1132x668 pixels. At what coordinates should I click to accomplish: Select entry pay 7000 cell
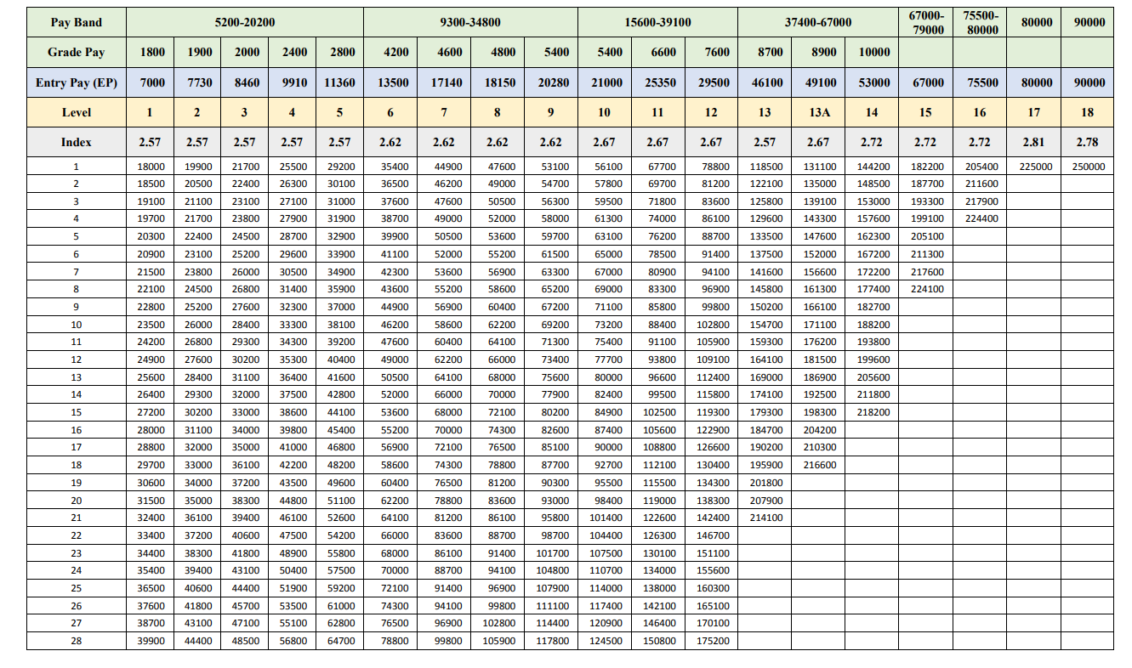point(151,82)
